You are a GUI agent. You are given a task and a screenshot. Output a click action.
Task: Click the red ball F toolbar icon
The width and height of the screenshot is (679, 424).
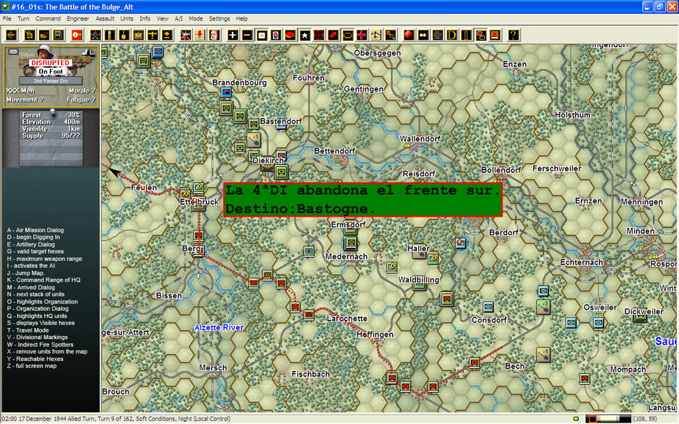click(408, 35)
